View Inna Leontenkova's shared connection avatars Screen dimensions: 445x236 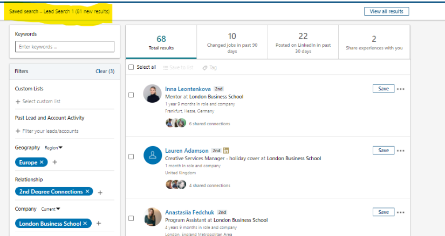tap(176, 123)
